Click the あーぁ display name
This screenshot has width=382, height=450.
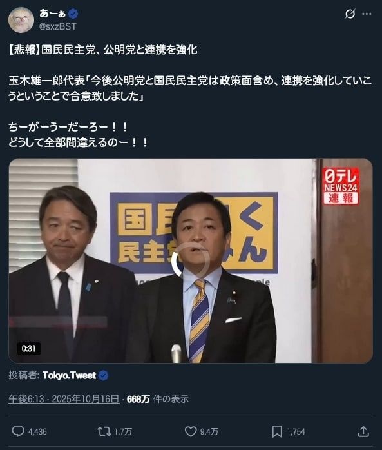tap(52, 13)
